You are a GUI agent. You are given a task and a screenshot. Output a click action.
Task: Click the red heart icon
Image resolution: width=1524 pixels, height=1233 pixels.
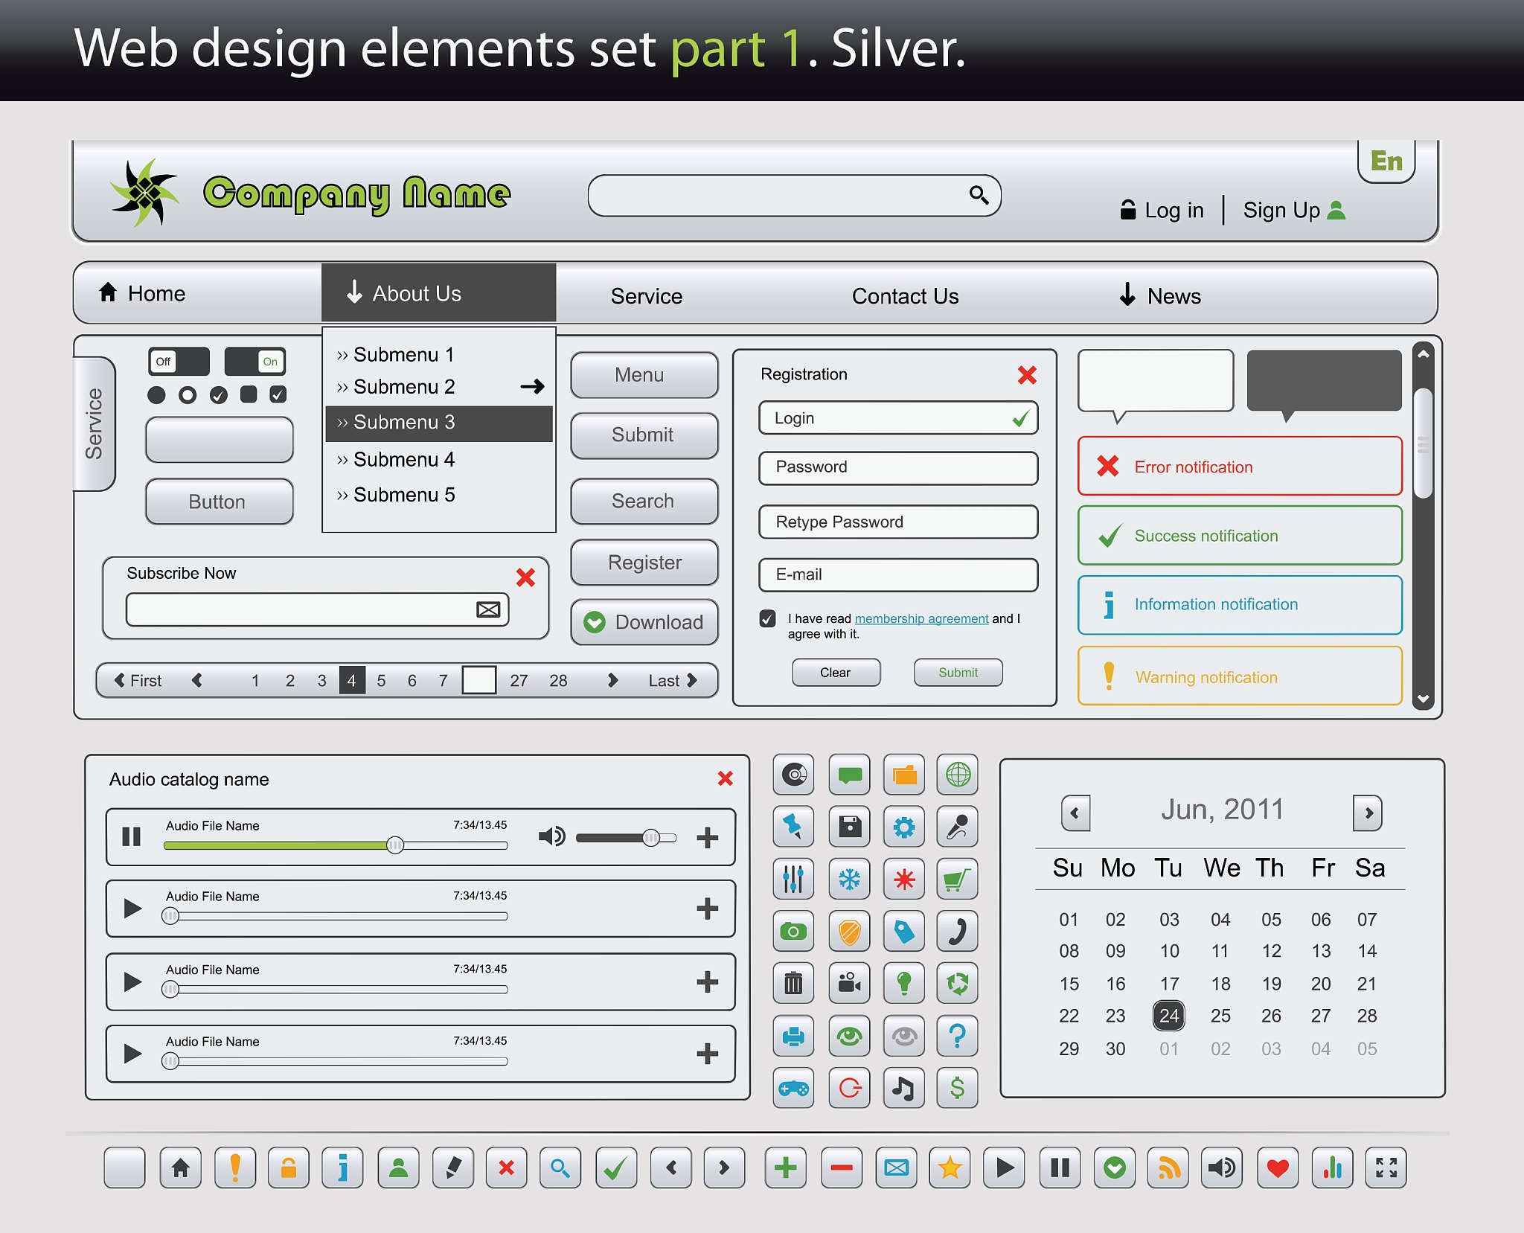[x=1278, y=1168]
